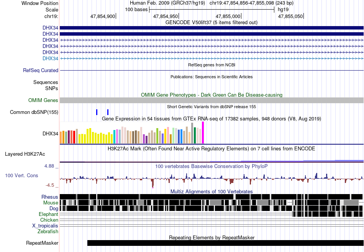Open the RefSeq Curated track label
Viewport: 364px width, 252px height.
40,70
